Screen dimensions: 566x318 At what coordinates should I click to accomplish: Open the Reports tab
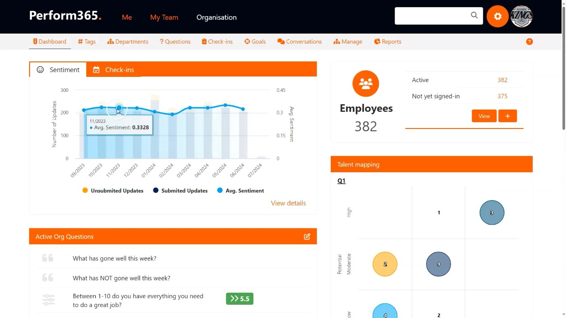coord(388,42)
